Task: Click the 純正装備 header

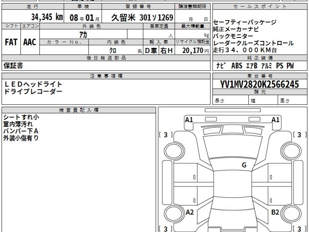Action: [x=260, y=58]
